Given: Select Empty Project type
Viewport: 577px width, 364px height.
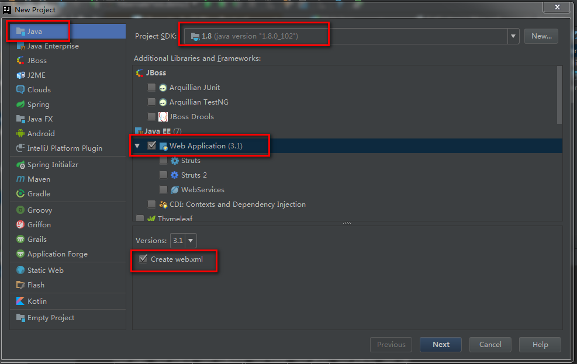Looking at the screenshot, I should (x=68, y=318).
